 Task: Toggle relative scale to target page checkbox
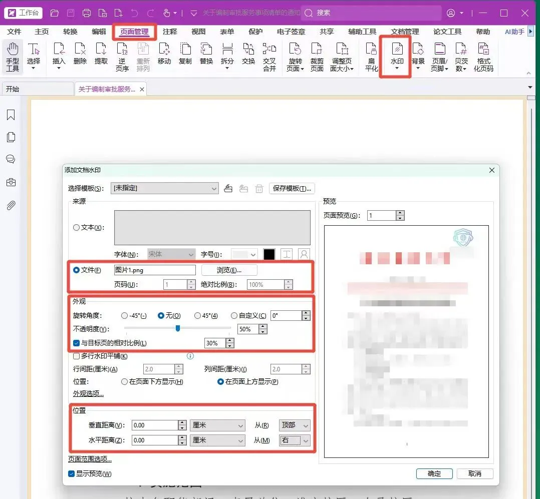point(77,343)
